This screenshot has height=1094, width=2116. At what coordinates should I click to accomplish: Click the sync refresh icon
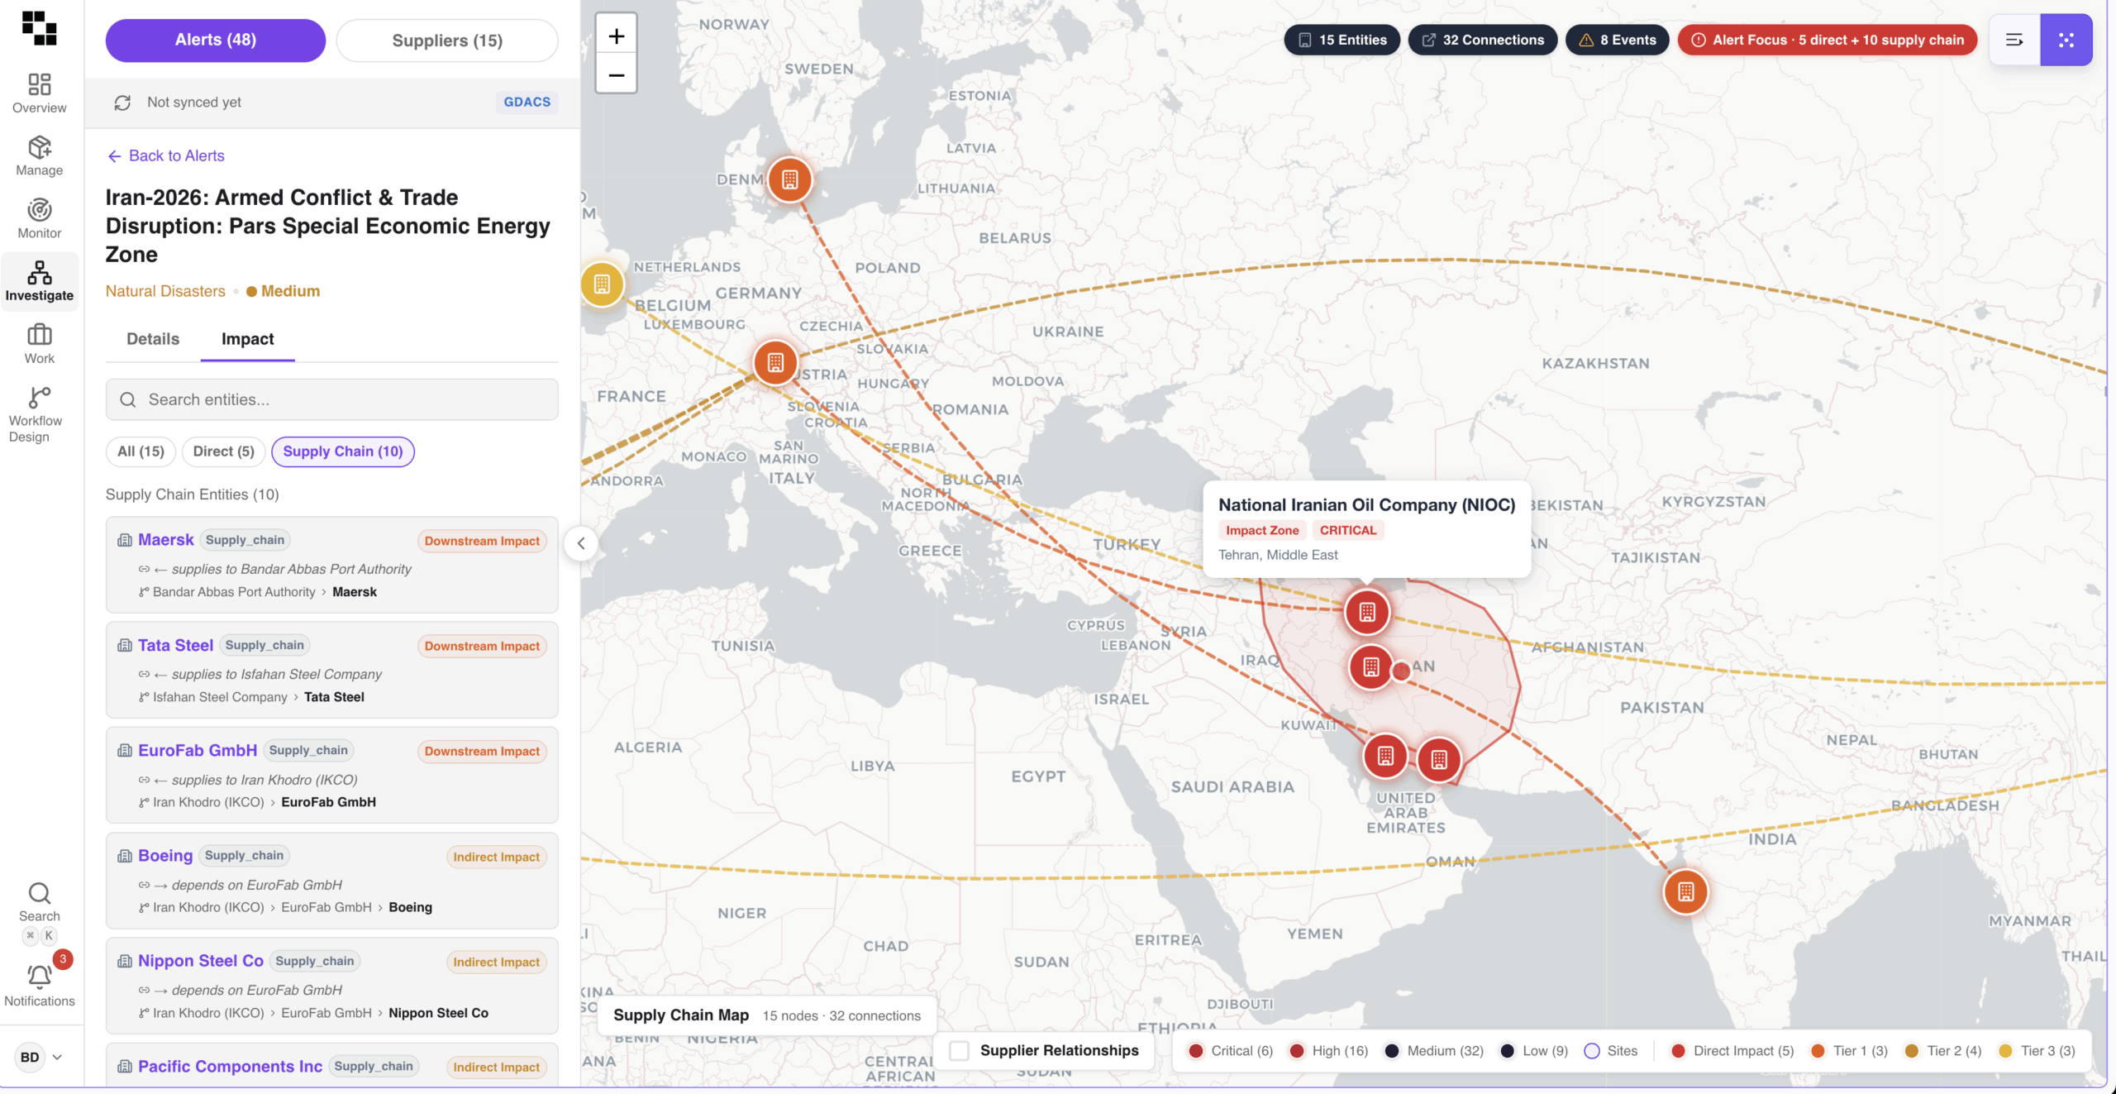[x=122, y=103]
